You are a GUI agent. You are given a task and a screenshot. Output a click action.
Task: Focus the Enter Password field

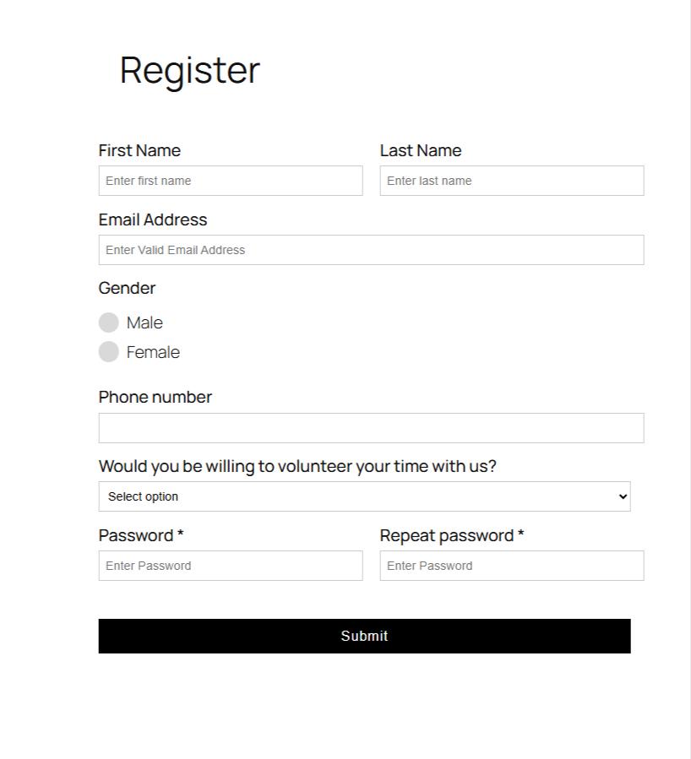pyautogui.click(x=231, y=566)
